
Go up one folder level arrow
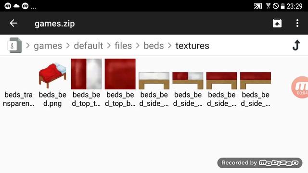[296, 45]
